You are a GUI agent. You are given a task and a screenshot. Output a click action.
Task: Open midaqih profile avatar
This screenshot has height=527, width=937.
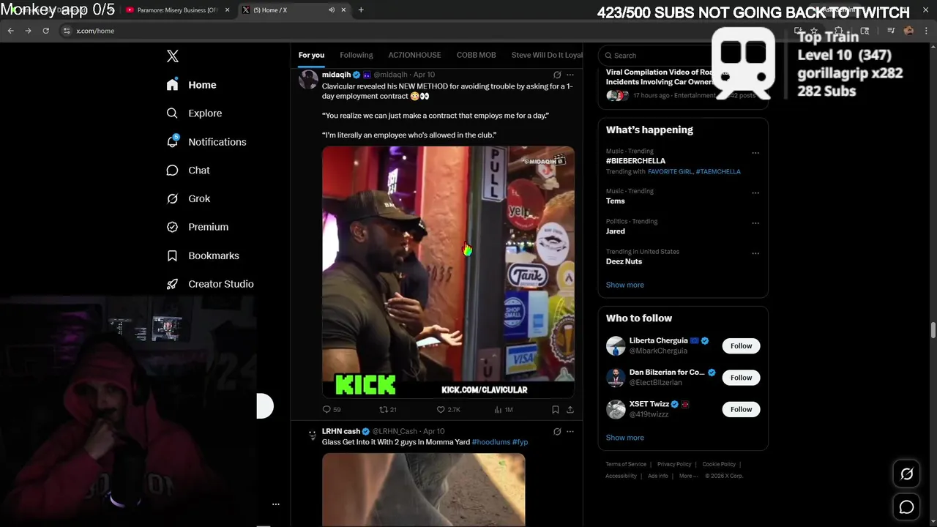tap(308, 80)
